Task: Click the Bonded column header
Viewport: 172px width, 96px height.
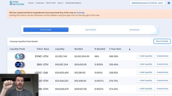Action: click(78, 49)
